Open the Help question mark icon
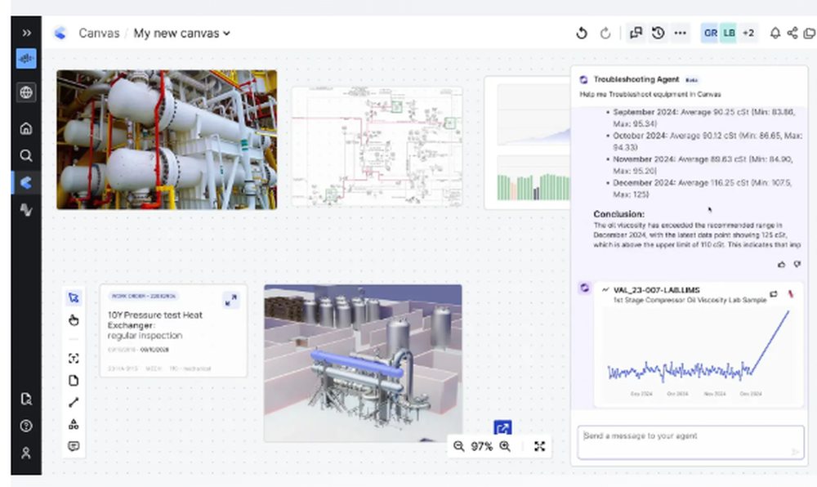Image resolution: width=817 pixels, height=487 pixels. coord(26,426)
